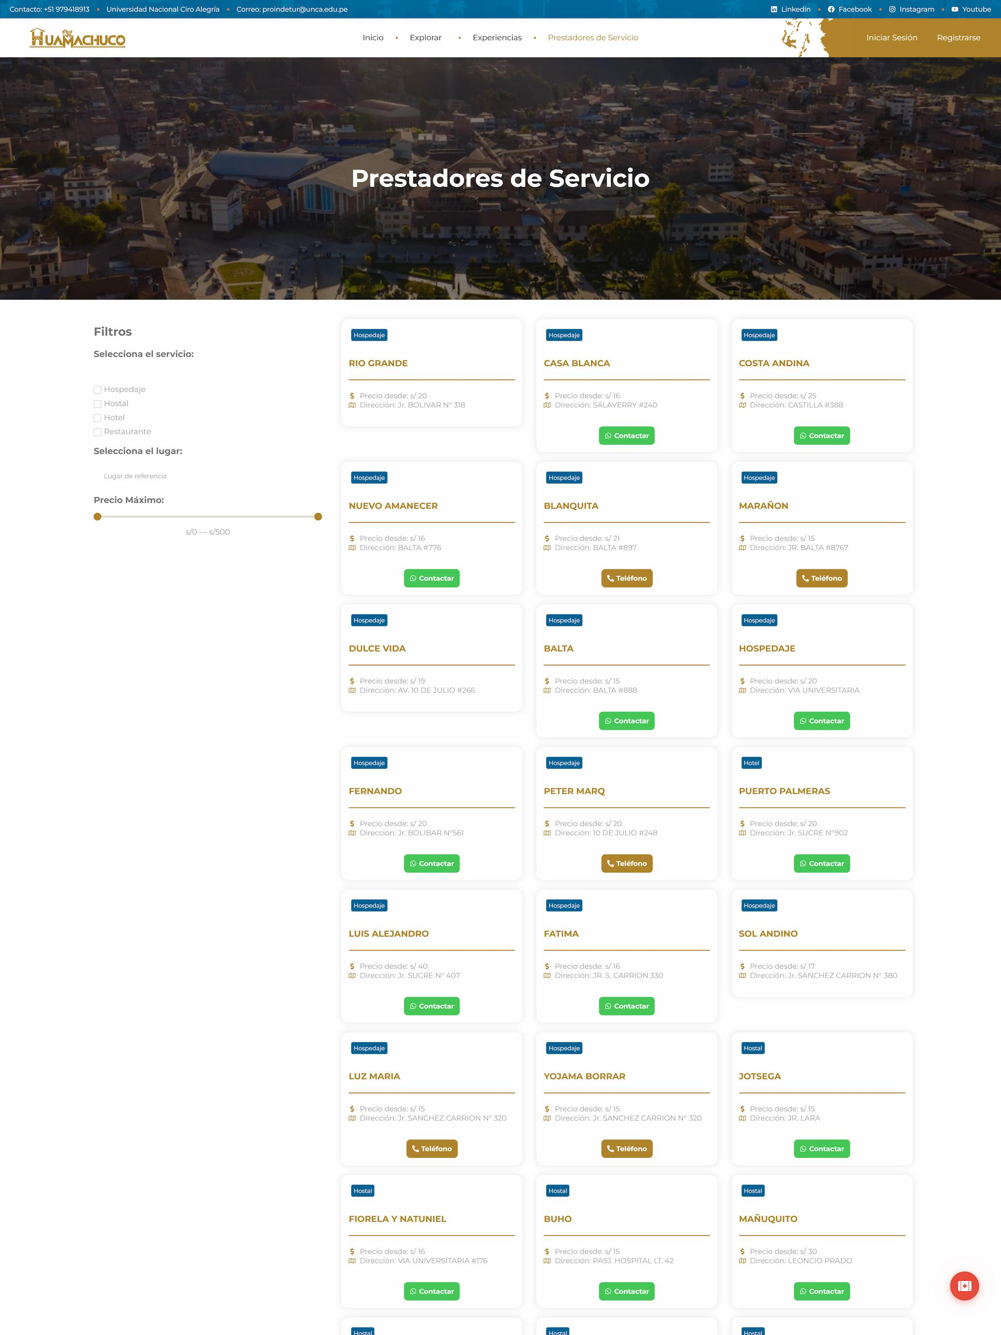Click Contactar on the MAÑUQUITO card
1001x1335 pixels.
[x=821, y=1291]
